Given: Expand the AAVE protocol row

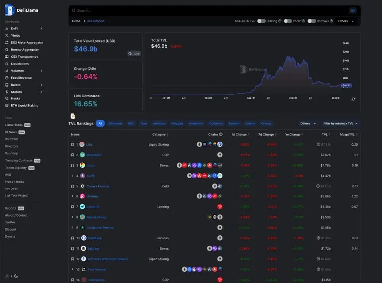Looking at the screenshot, I should pyautogui.click(x=72, y=176).
